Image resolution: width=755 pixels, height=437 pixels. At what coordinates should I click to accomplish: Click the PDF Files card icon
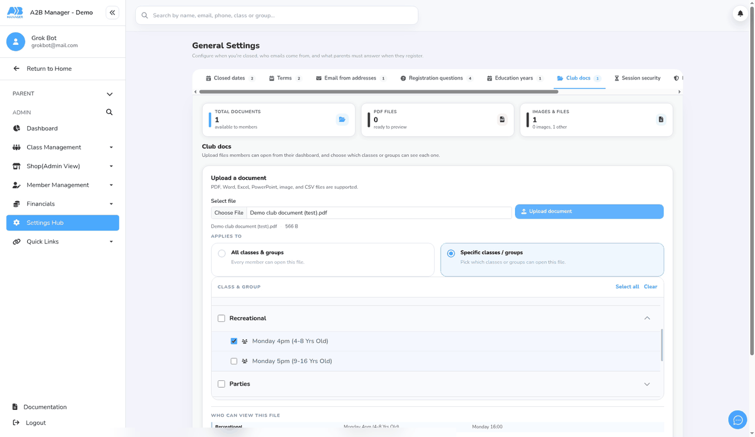(x=502, y=120)
